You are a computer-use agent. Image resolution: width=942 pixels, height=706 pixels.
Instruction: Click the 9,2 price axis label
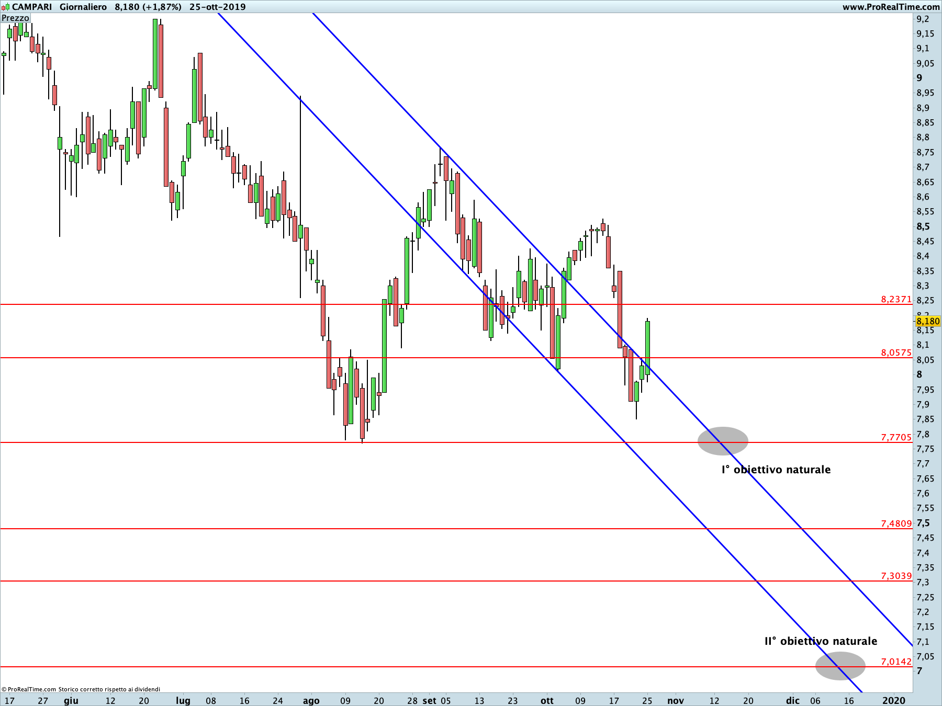(x=923, y=19)
